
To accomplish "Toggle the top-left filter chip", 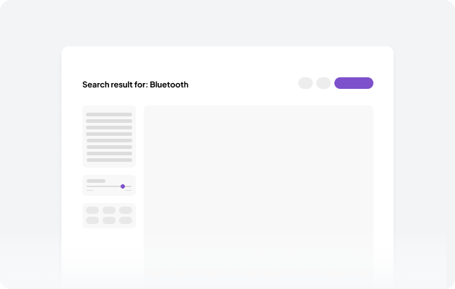I will [x=92, y=210].
